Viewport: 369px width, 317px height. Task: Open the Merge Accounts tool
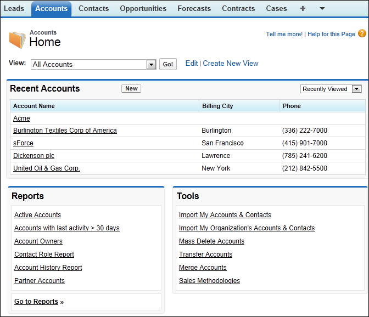pyautogui.click(x=203, y=268)
